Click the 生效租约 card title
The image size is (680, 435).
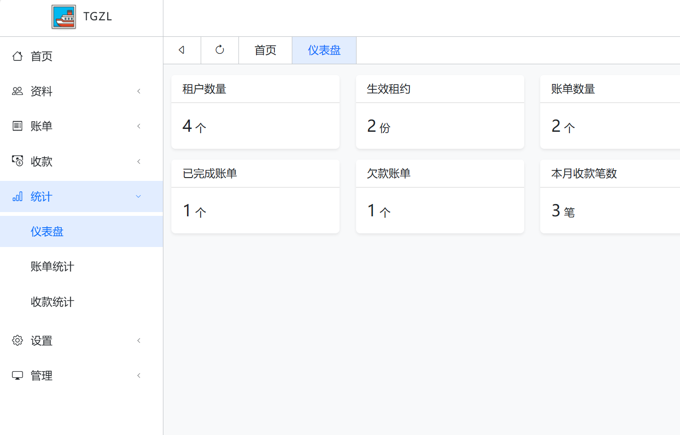[389, 89]
